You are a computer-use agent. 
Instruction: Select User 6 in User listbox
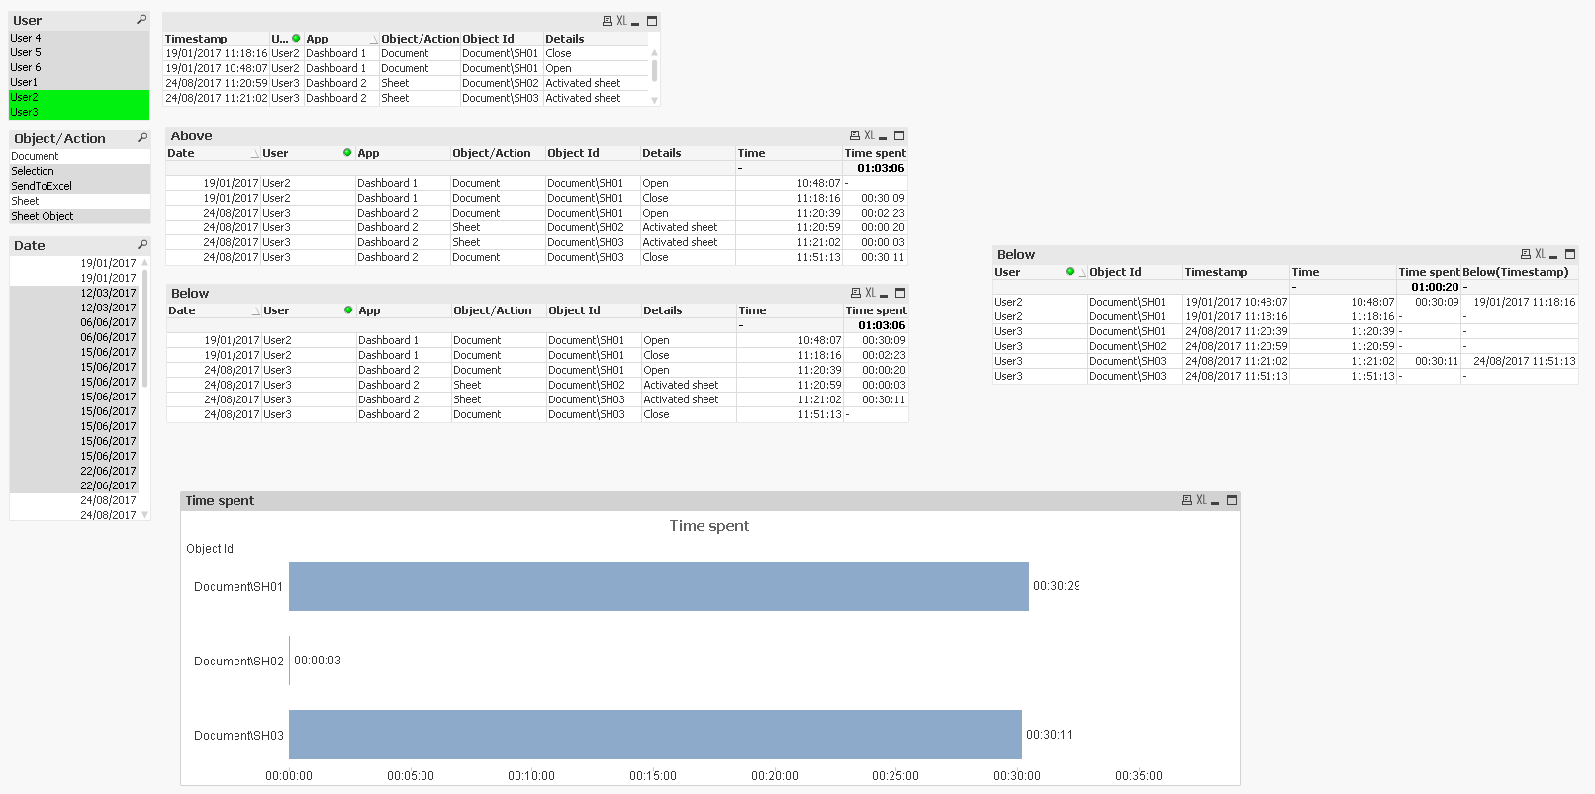79,67
